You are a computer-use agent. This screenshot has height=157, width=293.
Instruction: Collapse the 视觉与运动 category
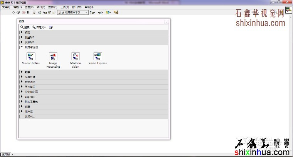(x=22, y=47)
